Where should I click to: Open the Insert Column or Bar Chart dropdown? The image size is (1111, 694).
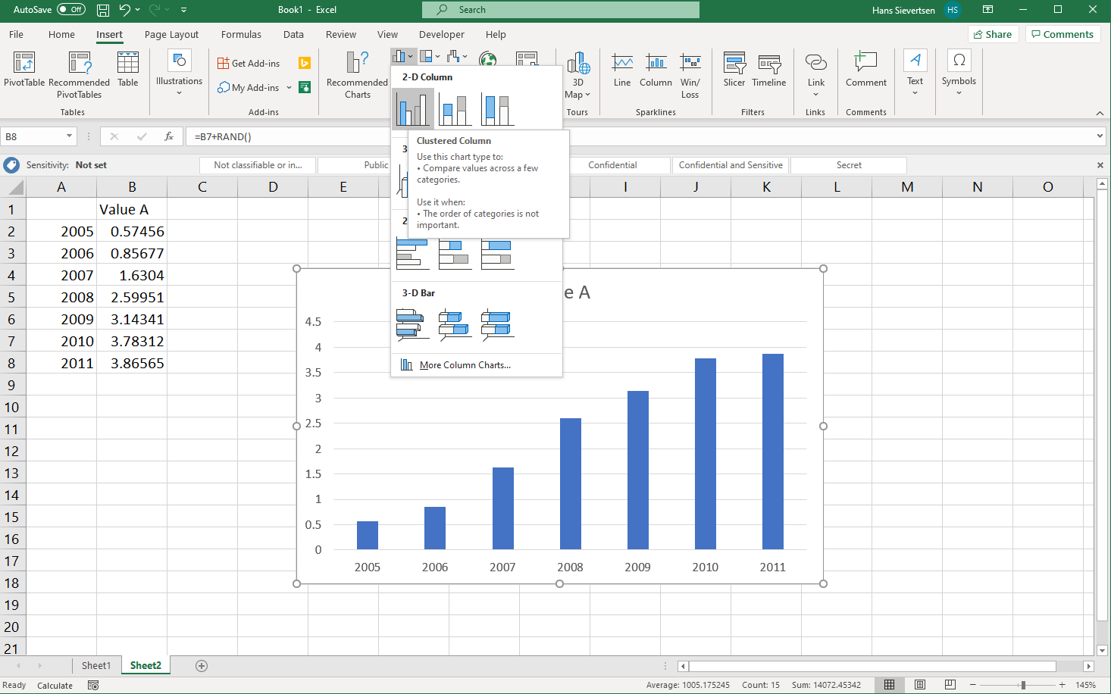click(x=402, y=56)
